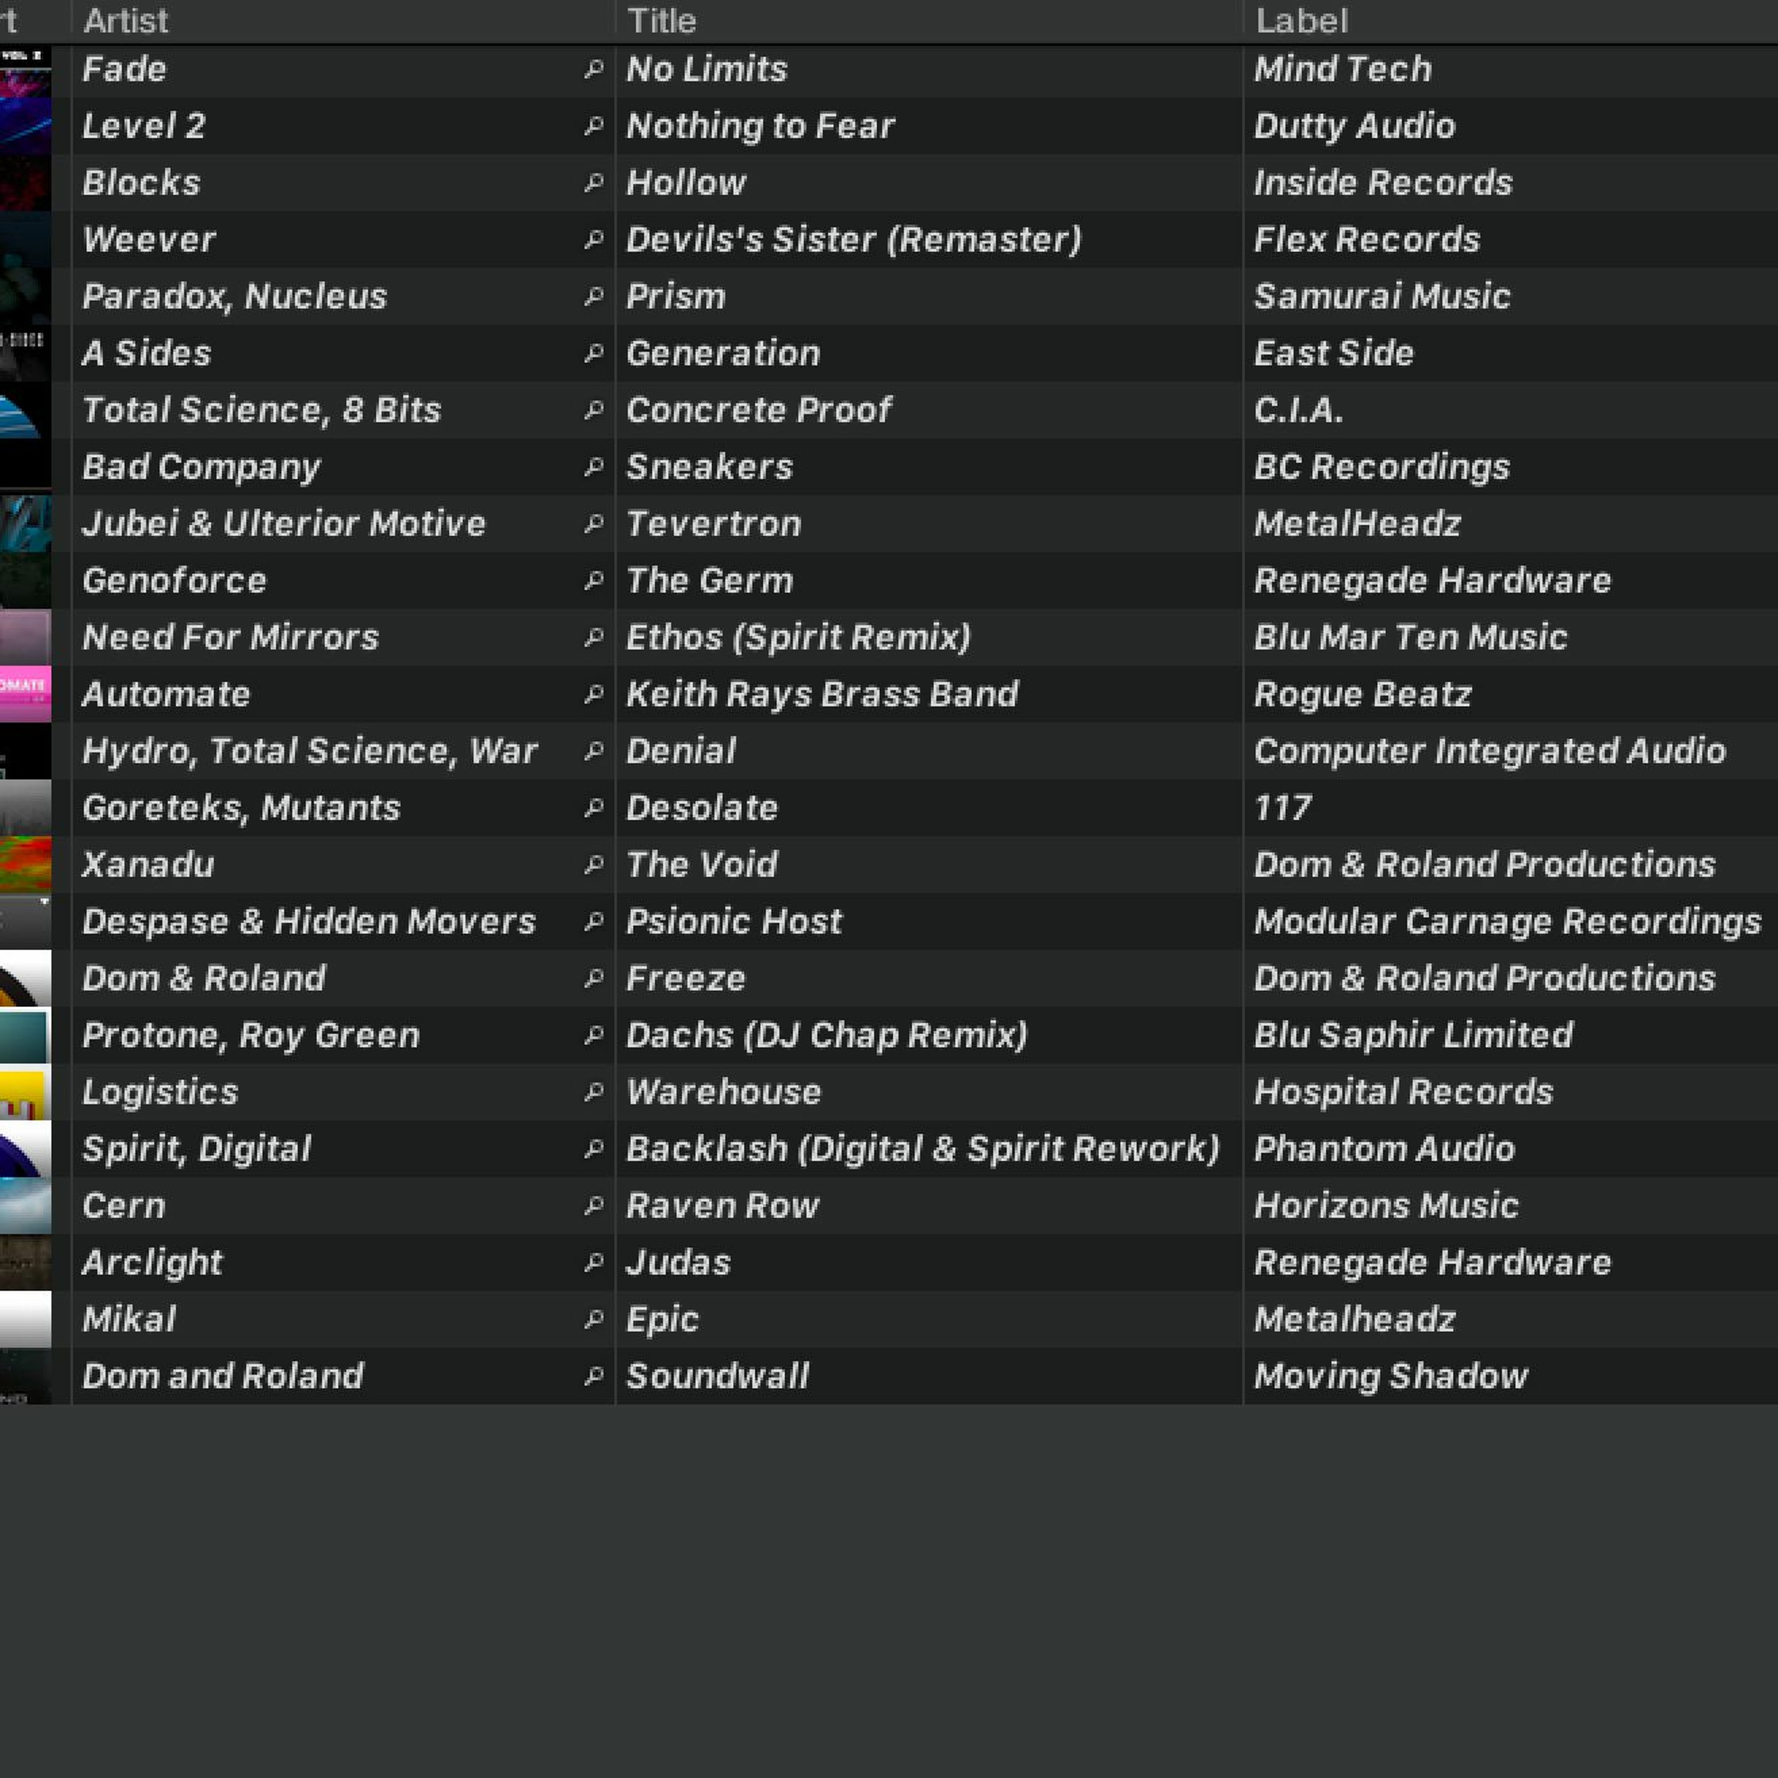Click search icon in Genoforce row
This screenshot has width=1778, height=1778.
594,581
